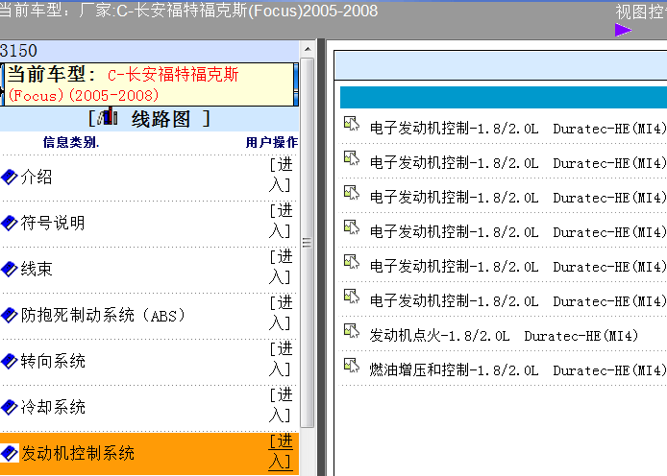
Task: Click the diagram icon beside 燃油增压和控制-1.8/2.0L
Action: pos(352,366)
